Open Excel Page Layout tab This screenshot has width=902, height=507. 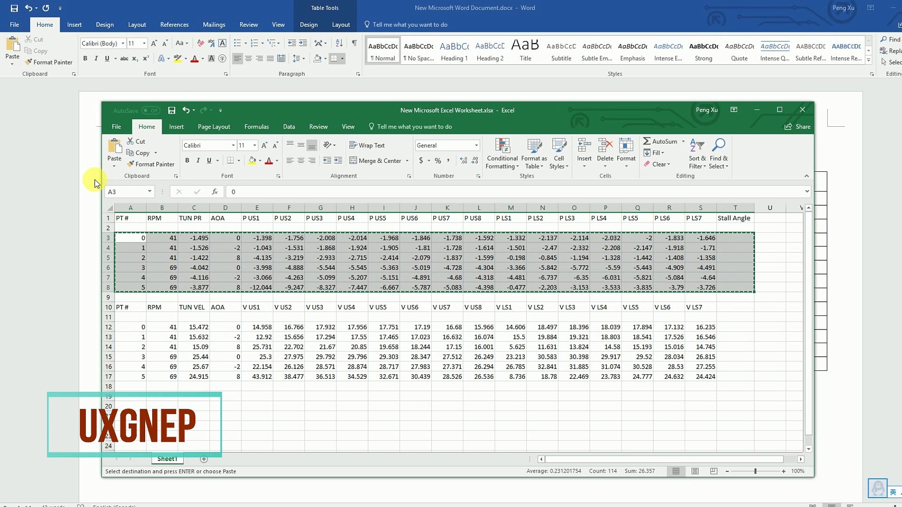214,127
